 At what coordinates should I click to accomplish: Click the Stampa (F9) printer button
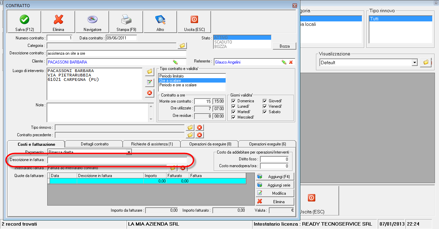point(126,22)
